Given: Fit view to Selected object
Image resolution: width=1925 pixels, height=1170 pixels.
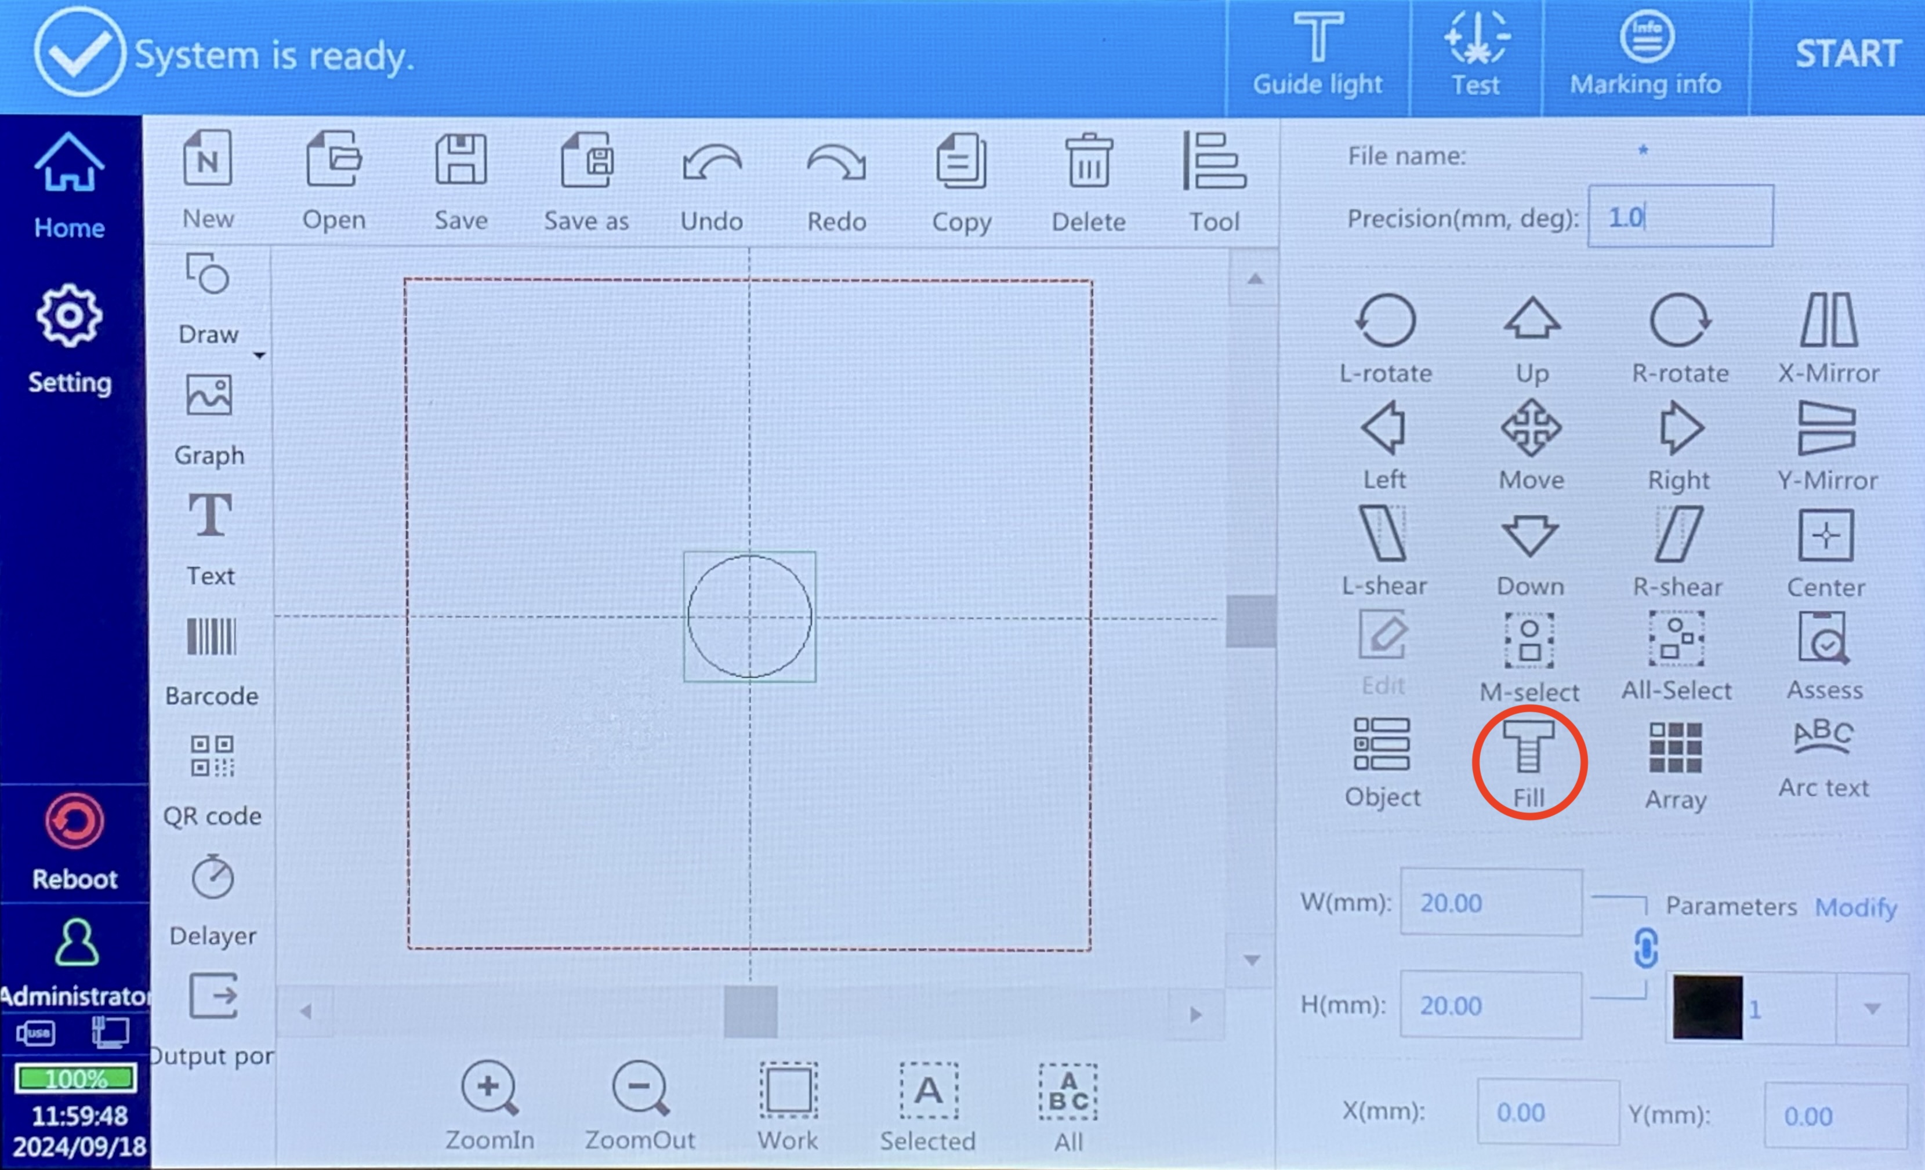Looking at the screenshot, I should point(928,1106).
